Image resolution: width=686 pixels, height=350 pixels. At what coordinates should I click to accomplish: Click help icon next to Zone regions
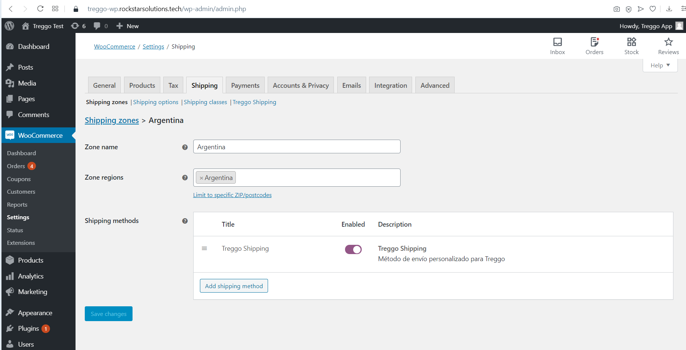click(x=185, y=177)
